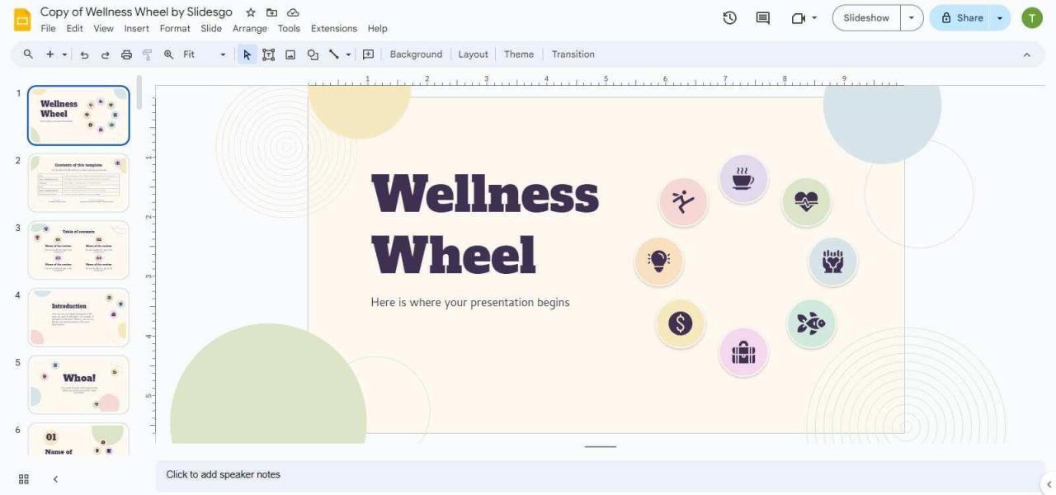
Task: Open the comment history panel
Action: pos(761,17)
